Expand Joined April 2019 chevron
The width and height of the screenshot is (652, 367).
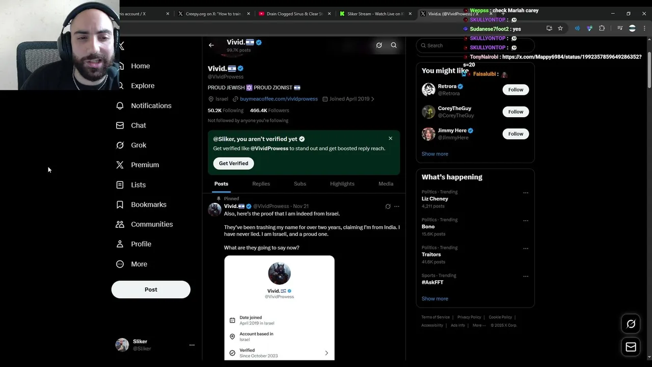pos(372,99)
